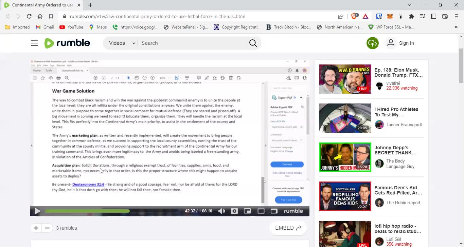The width and height of the screenshot is (464, 247).
Task: Click '22,036 watching' text
Action: tap(402, 88)
